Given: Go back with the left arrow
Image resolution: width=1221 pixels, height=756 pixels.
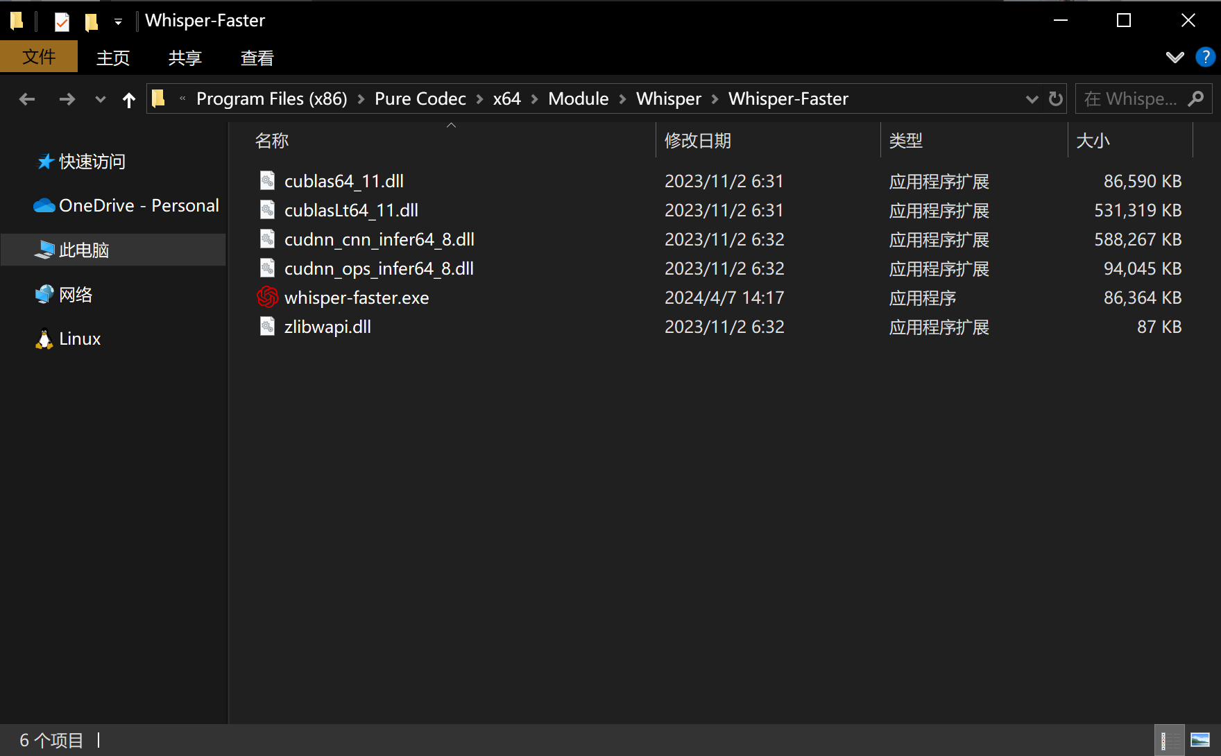Looking at the screenshot, I should point(27,99).
